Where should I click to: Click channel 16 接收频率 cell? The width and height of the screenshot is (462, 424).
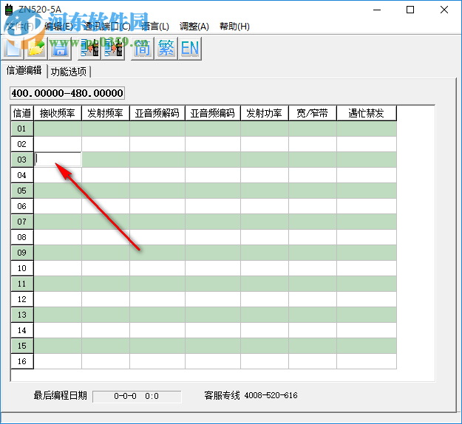pyautogui.click(x=58, y=361)
